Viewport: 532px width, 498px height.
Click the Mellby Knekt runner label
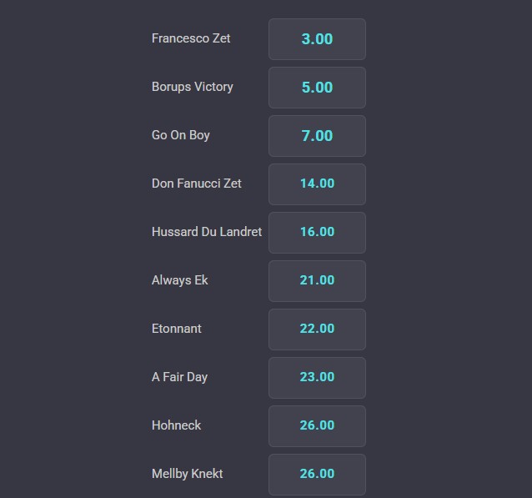tap(188, 474)
